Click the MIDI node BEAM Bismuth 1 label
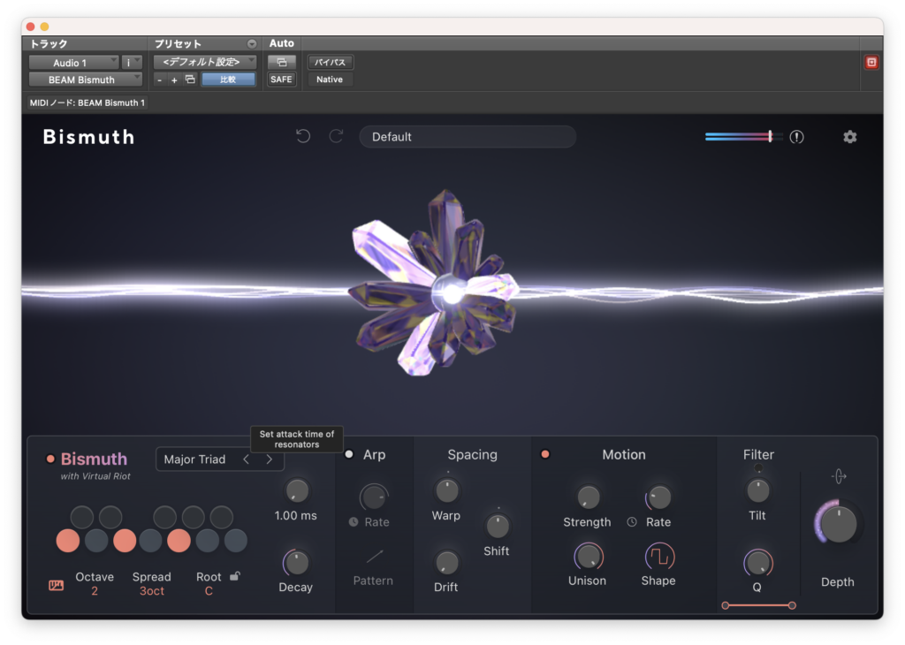 [87, 102]
